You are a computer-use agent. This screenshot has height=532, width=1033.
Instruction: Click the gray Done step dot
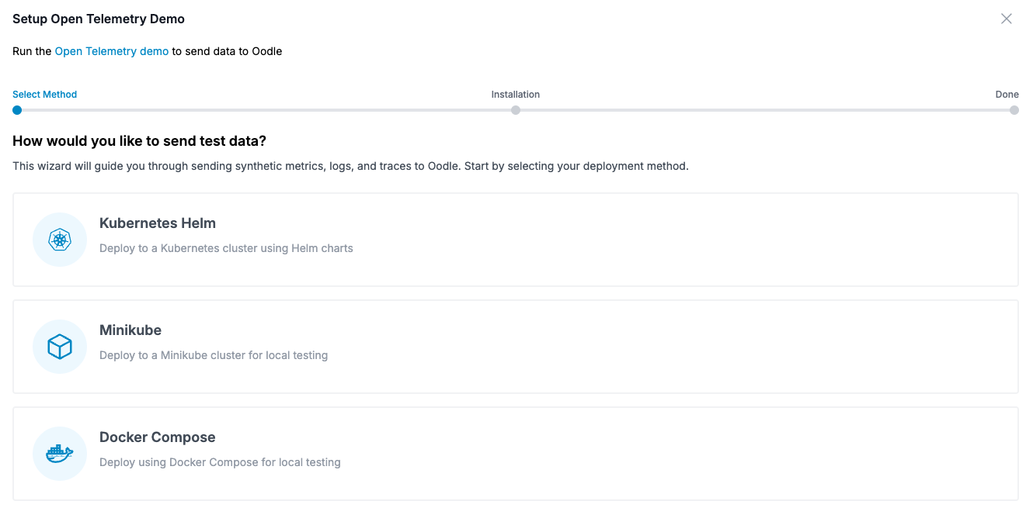[x=1014, y=110]
